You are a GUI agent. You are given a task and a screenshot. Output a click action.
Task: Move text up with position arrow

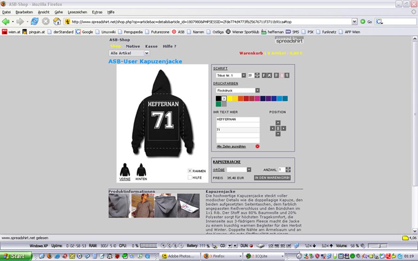pyautogui.click(x=278, y=122)
